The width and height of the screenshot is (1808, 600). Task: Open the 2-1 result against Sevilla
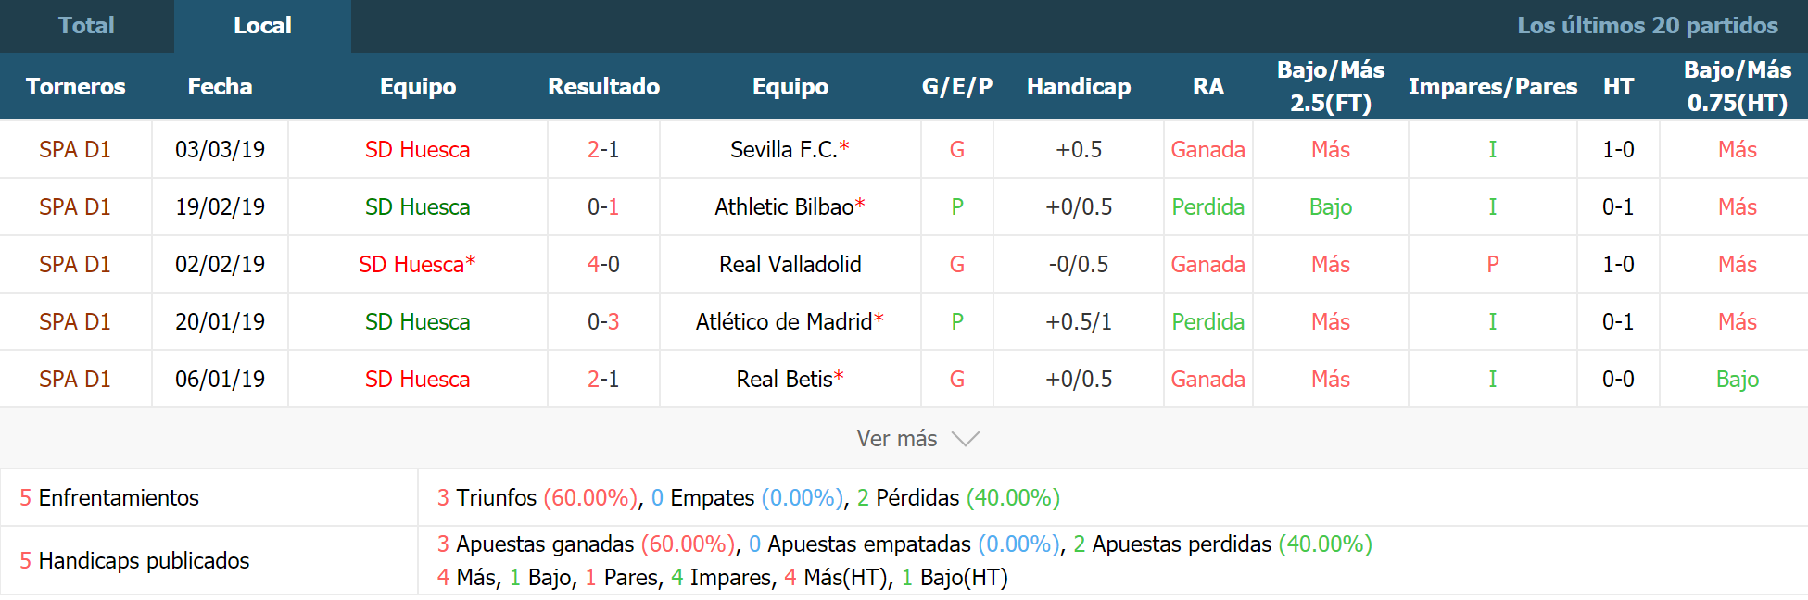coord(603,149)
